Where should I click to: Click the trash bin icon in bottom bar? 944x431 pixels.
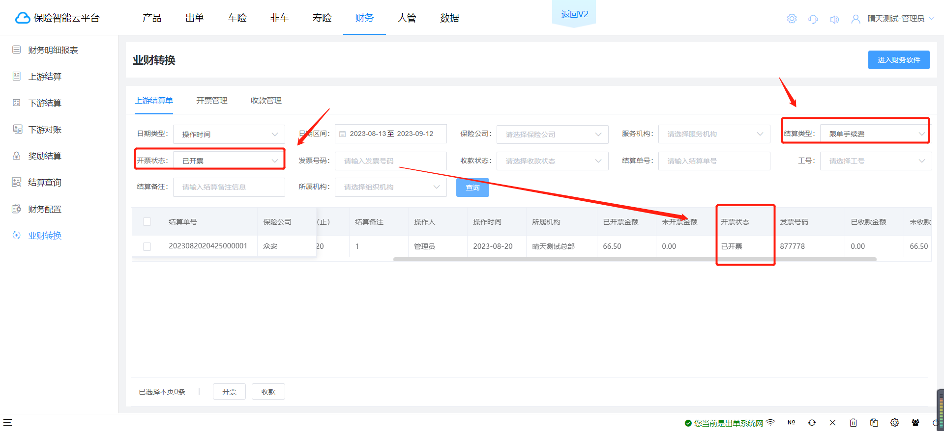click(854, 423)
